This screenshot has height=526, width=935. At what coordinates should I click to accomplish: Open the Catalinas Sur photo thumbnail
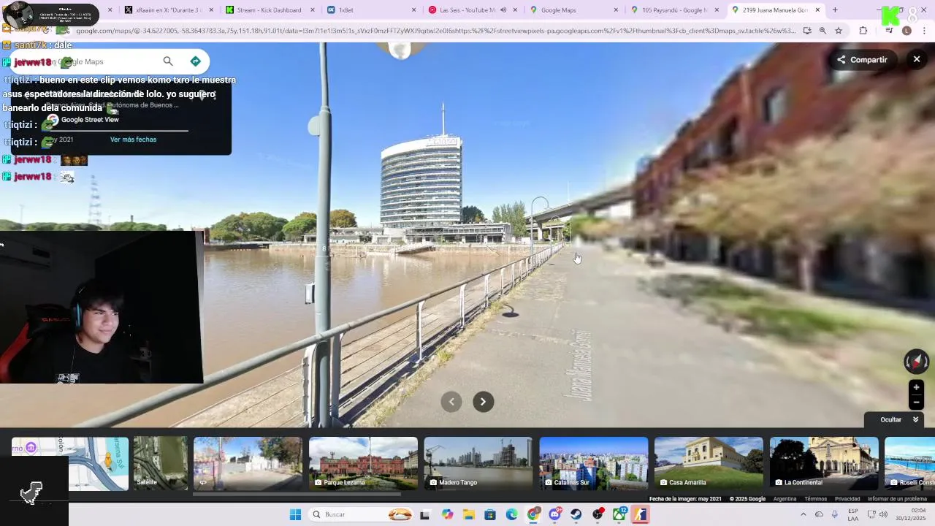[594, 463]
